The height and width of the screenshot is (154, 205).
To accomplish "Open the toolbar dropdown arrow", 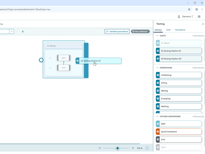I will click(x=12, y=31).
